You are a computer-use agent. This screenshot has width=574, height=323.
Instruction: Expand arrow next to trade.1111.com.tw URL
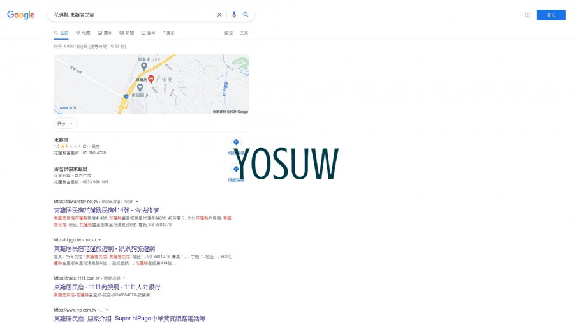pos(124,278)
